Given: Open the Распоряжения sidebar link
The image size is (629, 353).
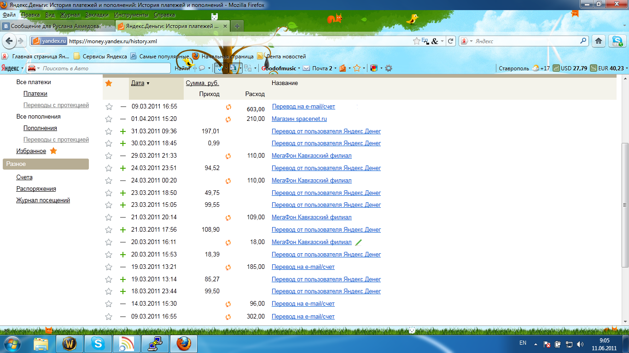Looking at the screenshot, I should tap(36, 188).
